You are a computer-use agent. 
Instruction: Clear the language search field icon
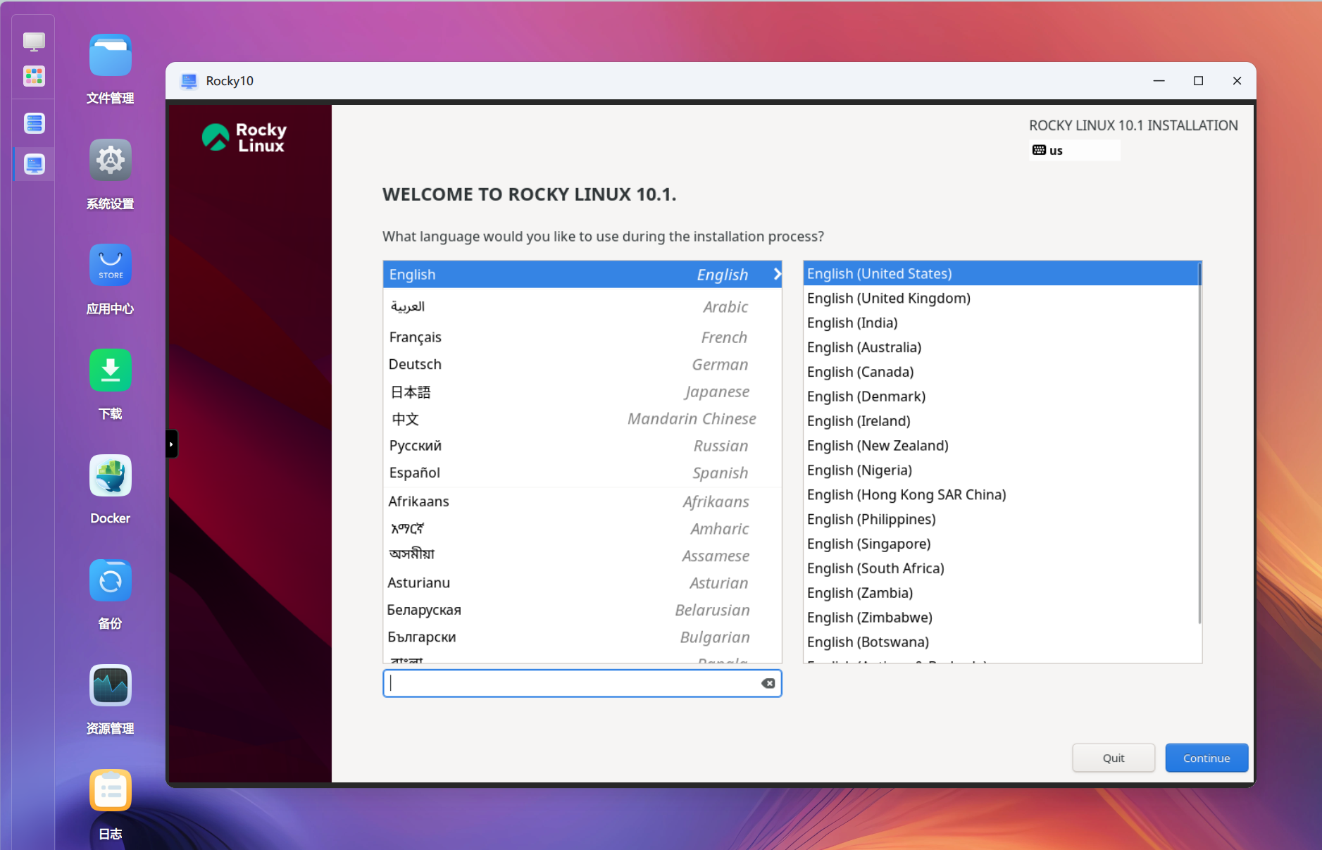click(768, 683)
